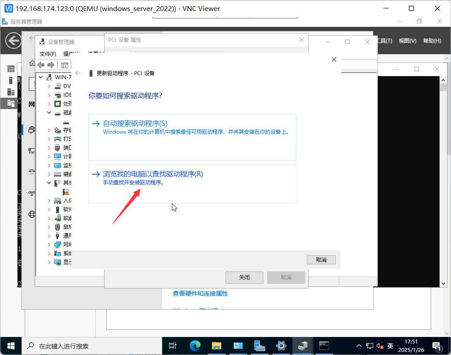Open File and Storage Services sidebar icon
451x355 pixels.
click(11, 103)
